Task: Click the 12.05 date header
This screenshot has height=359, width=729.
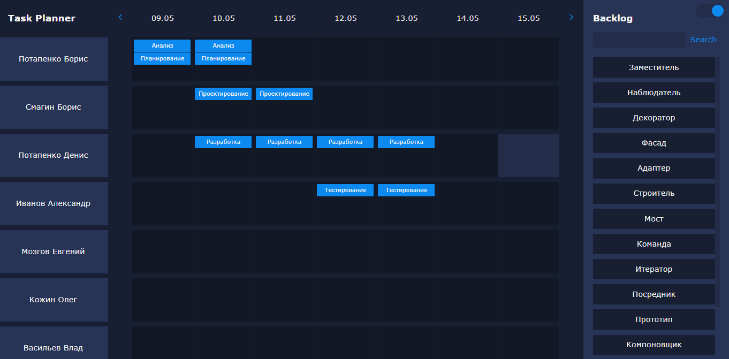Action: click(346, 18)
